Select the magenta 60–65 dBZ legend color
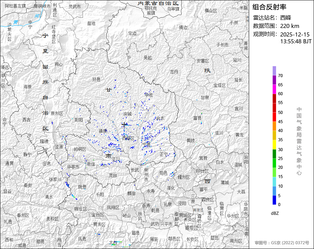The height and width of the screenshot is (249, 314). [x=274, y=89]
